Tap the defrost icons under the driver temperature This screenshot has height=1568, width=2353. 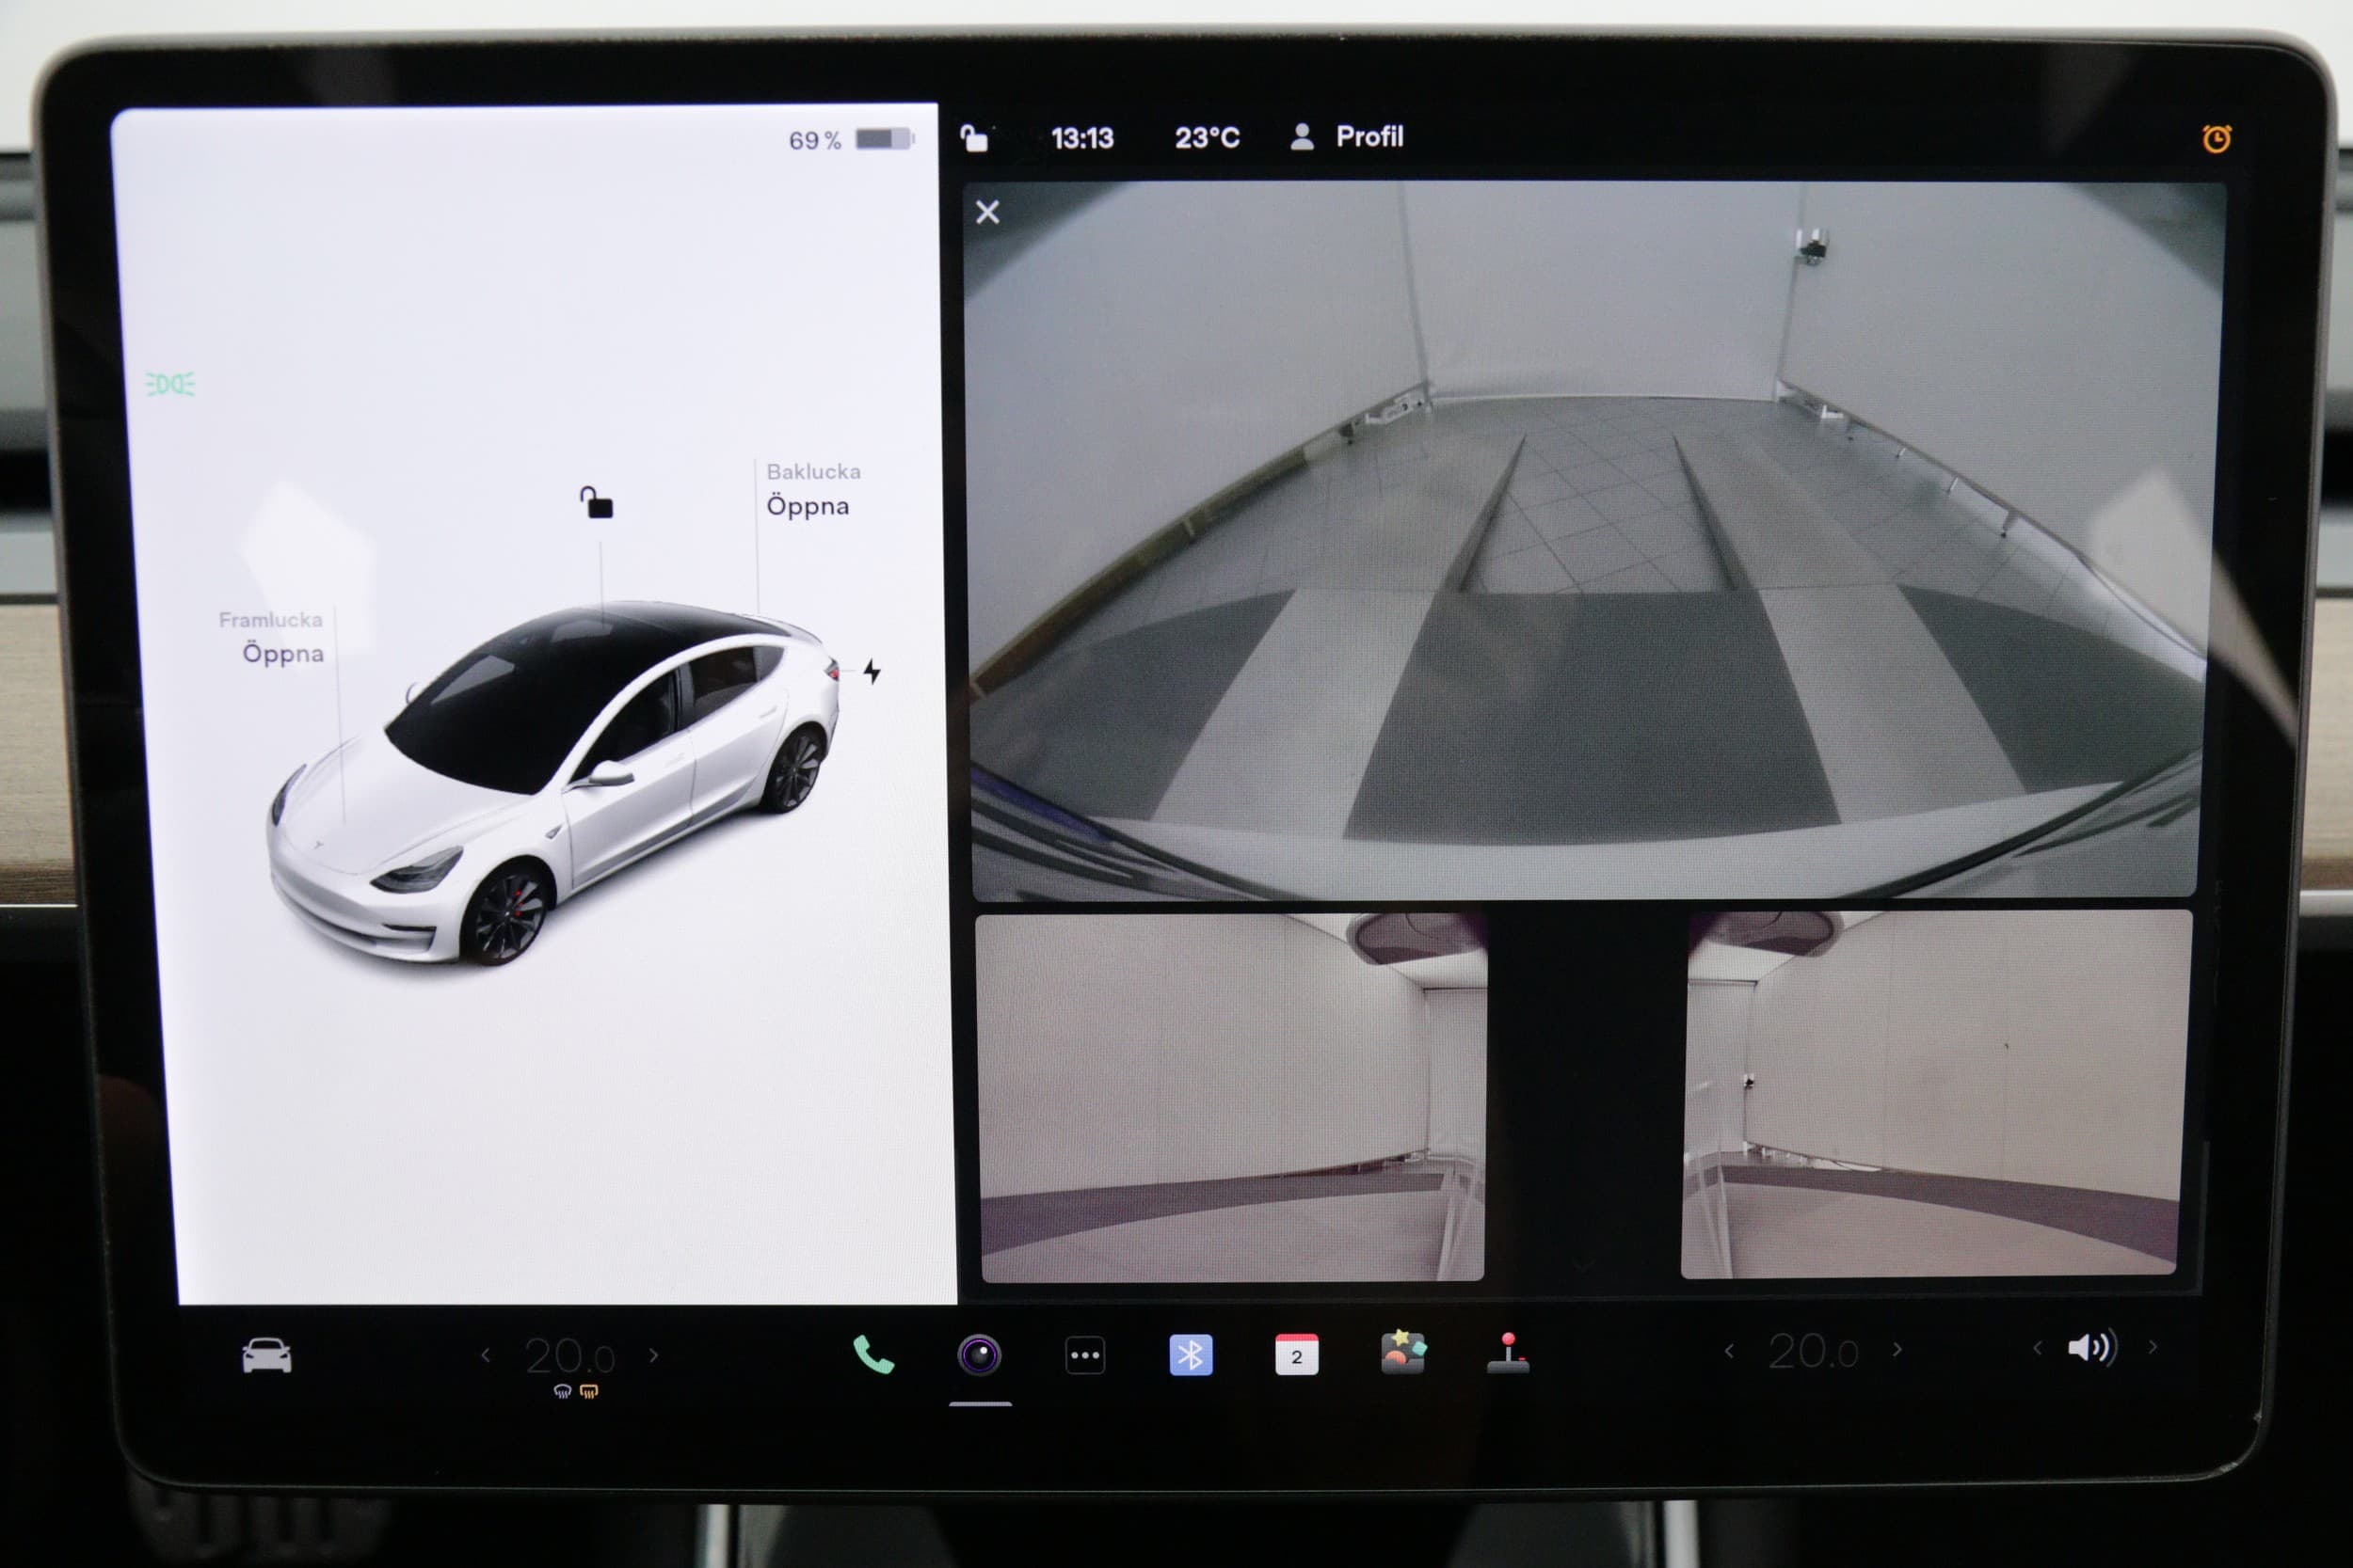(575, 1391)
